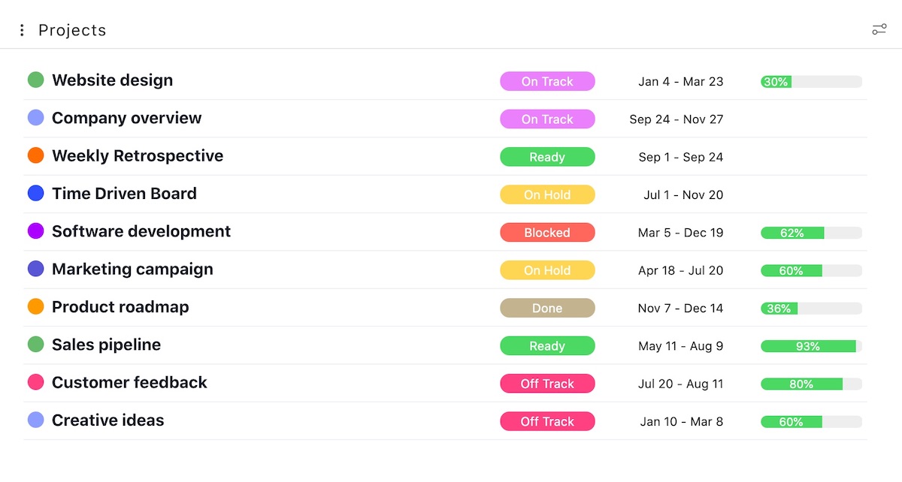Screen dimensions: 902x482
Task: Click the blue dot beside Time Driven Board
Action: [35, 194]
